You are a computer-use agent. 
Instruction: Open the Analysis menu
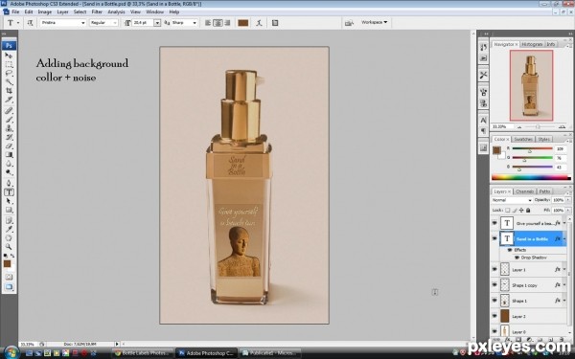coord(116,11)
